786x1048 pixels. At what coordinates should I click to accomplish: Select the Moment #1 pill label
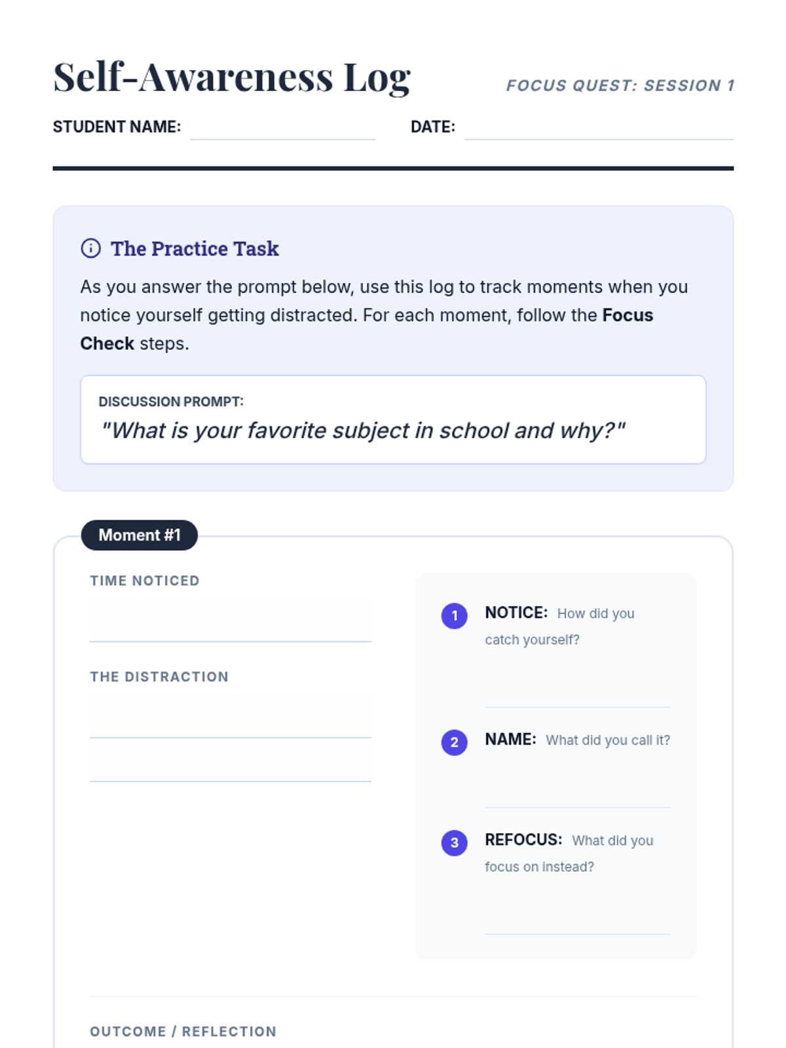coord(140,535)
